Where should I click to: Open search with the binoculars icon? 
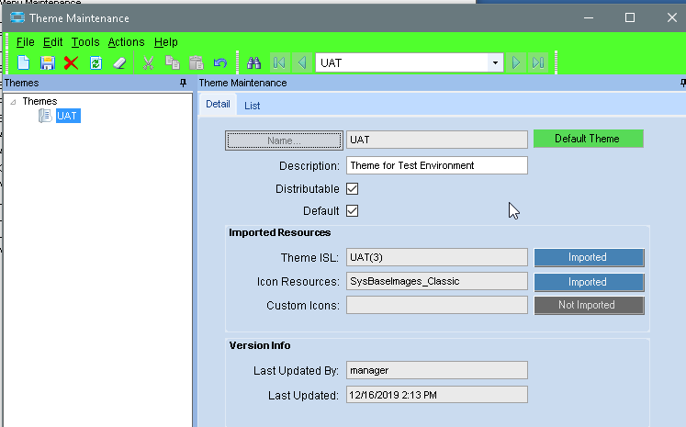[x=253, y=63]
